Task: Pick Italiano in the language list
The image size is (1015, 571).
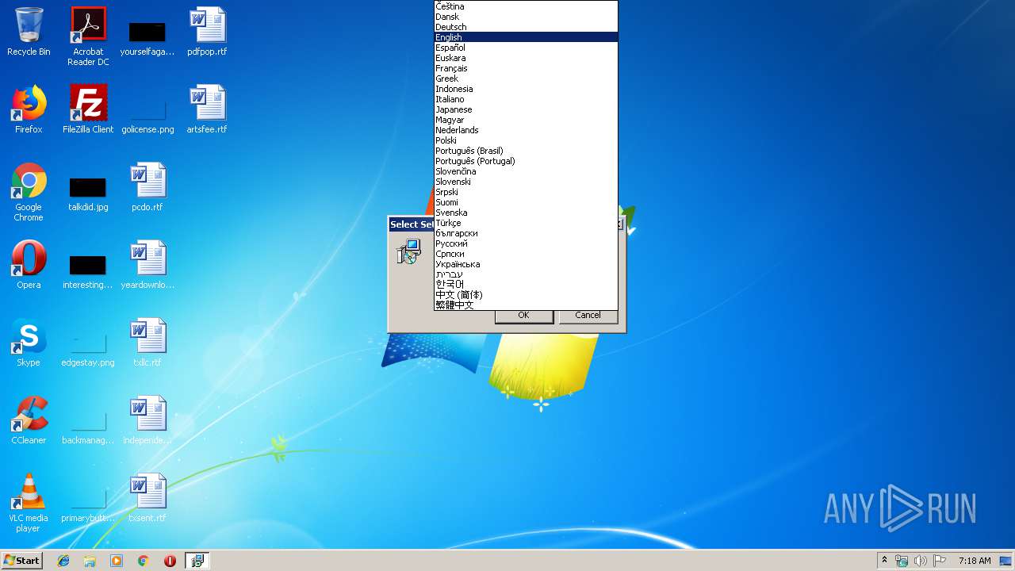Action: point(526,99)
